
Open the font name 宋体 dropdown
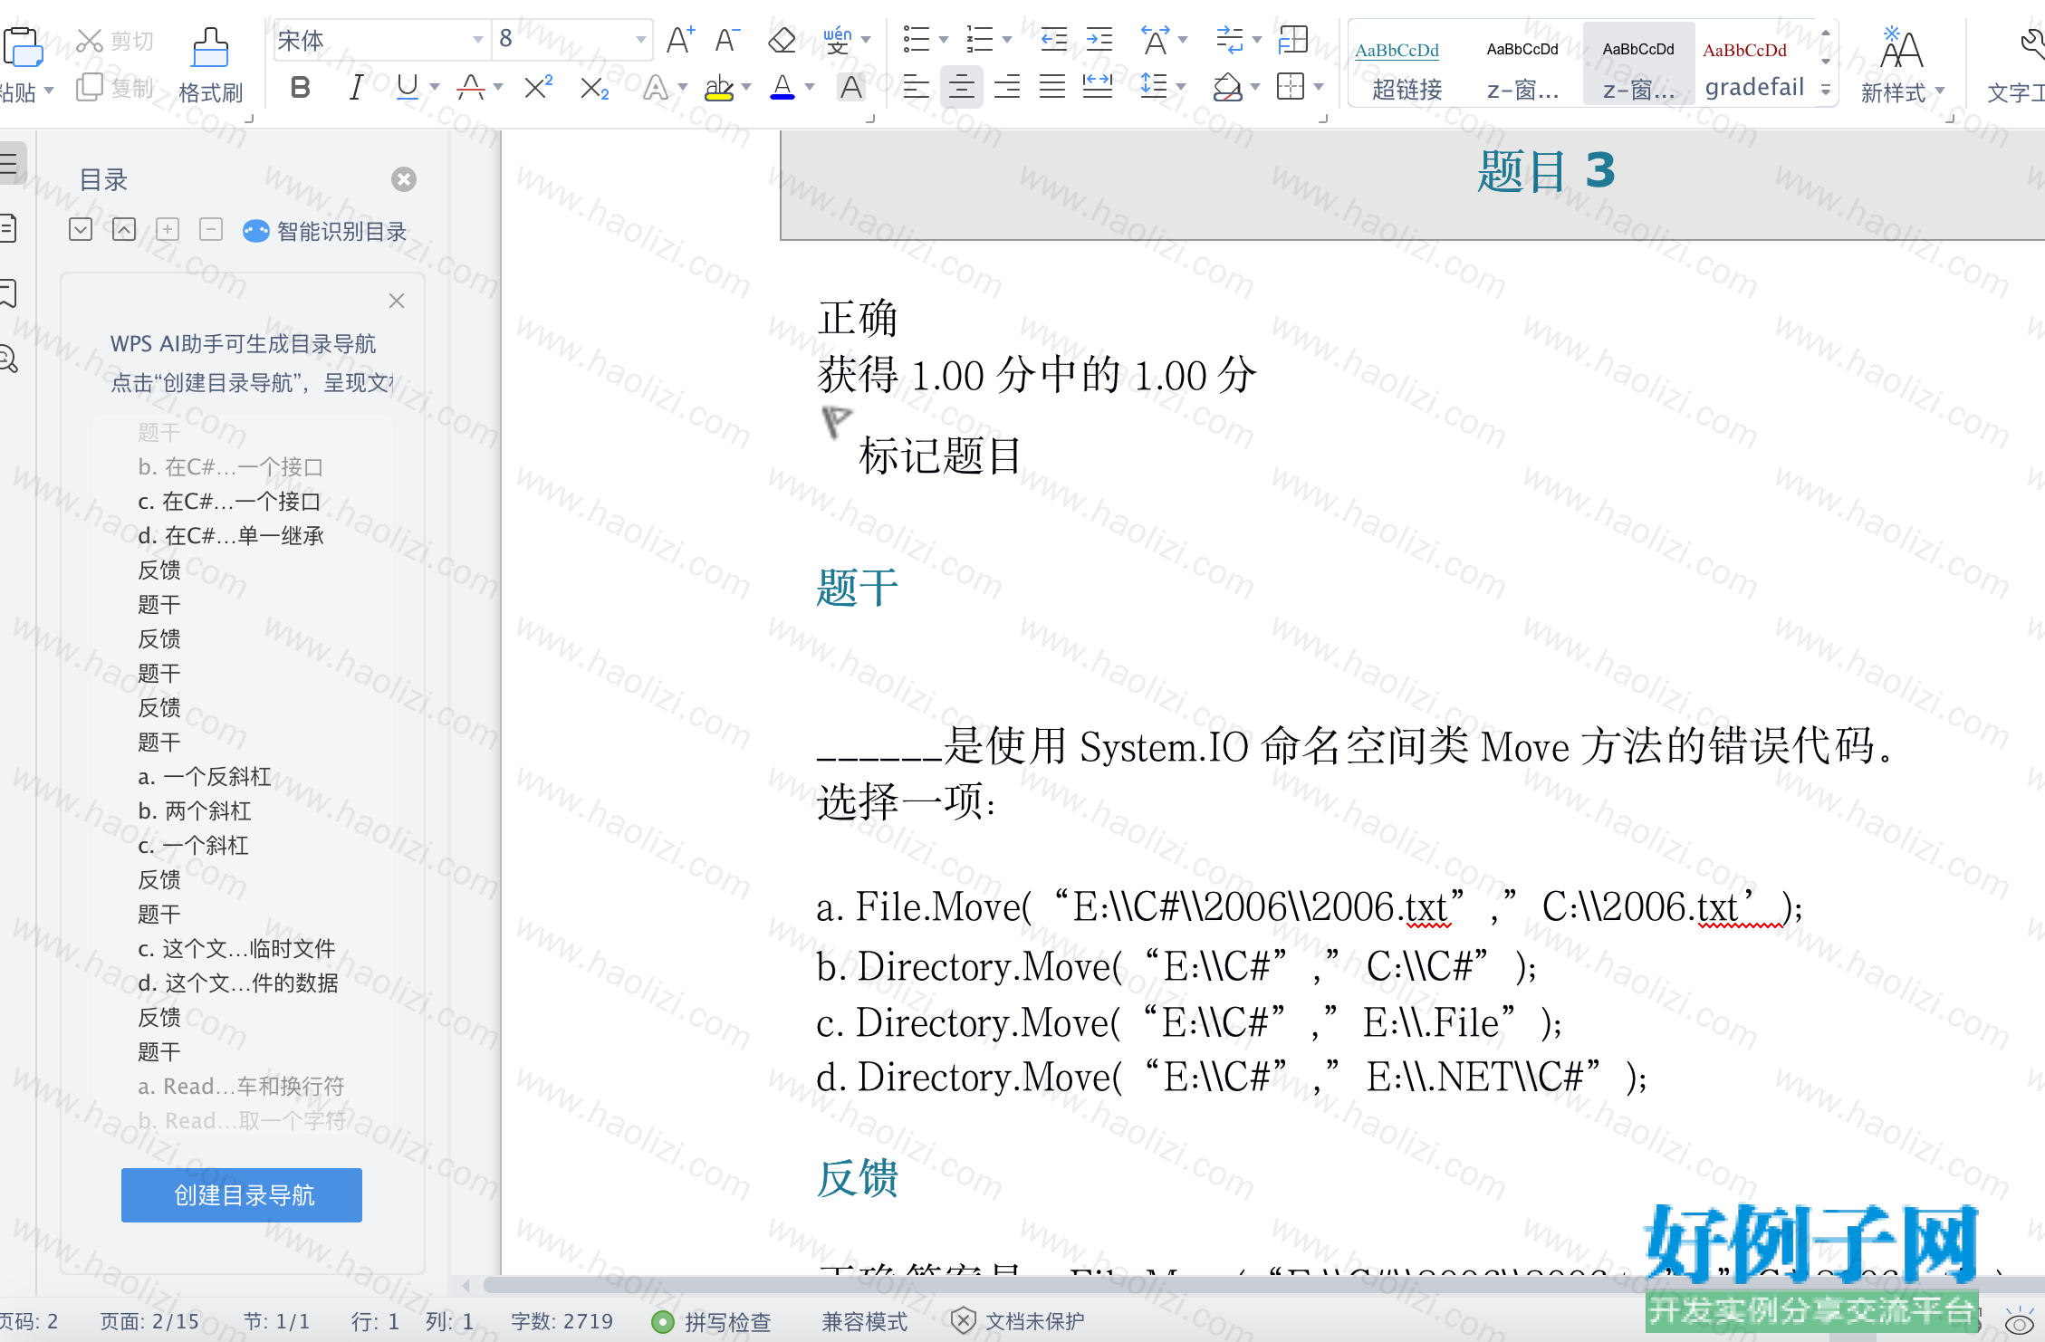[x=477, y=40]
